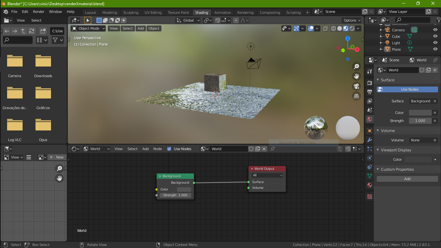Open the Modifiers wrench tab

pos(370,140)
